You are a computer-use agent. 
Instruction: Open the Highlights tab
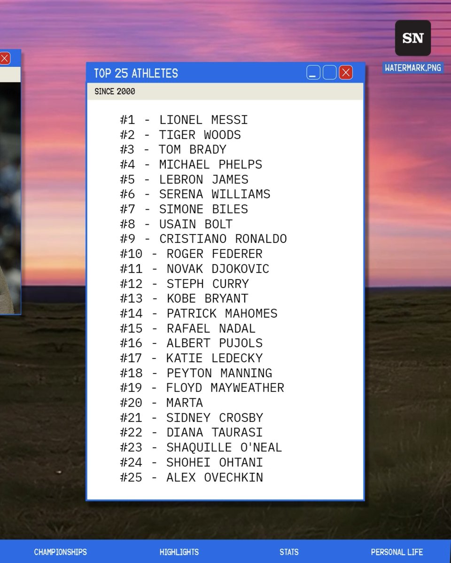[x=179, y=552]
